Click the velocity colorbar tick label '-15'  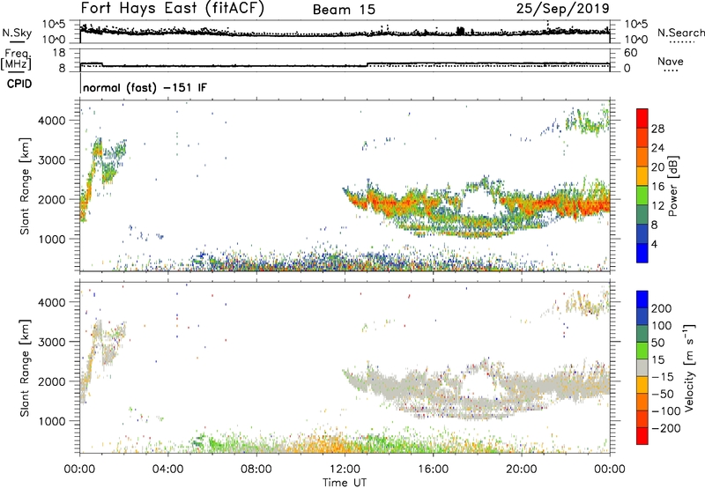[663, 376]
